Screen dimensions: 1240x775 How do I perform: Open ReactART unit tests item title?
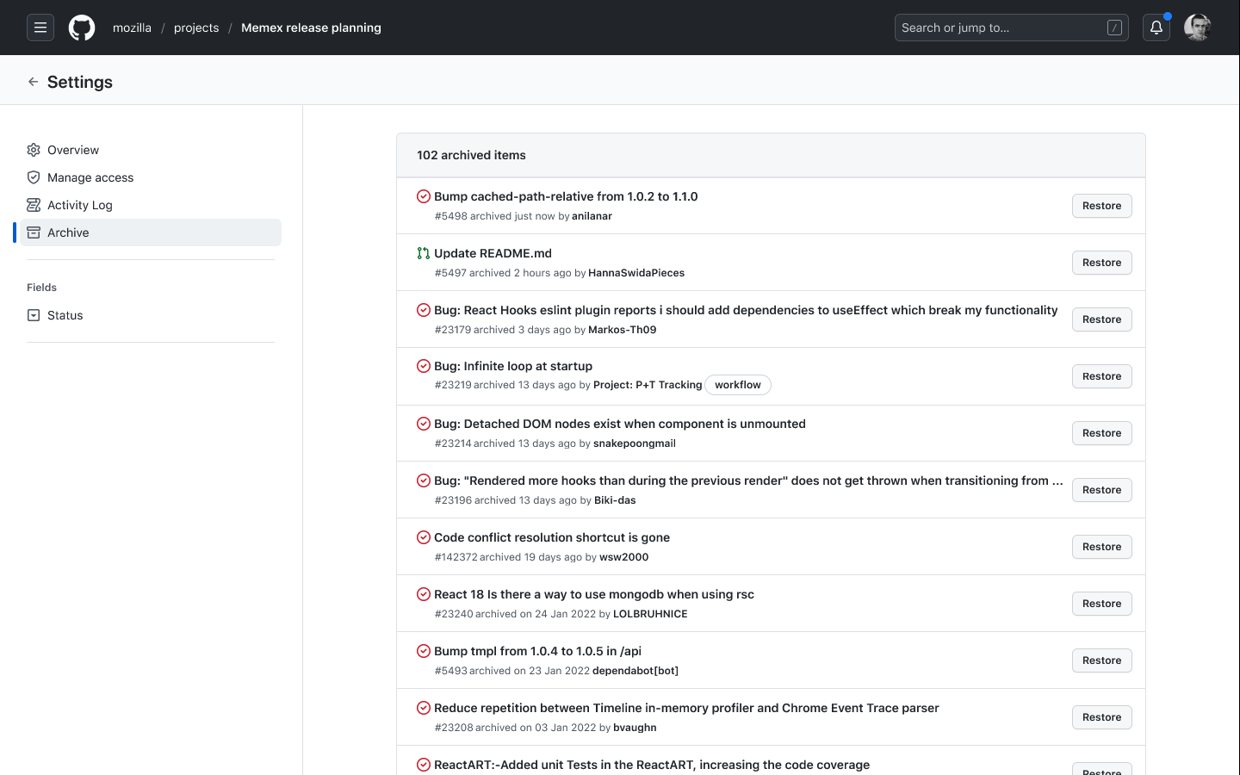[x=652, y=765]
